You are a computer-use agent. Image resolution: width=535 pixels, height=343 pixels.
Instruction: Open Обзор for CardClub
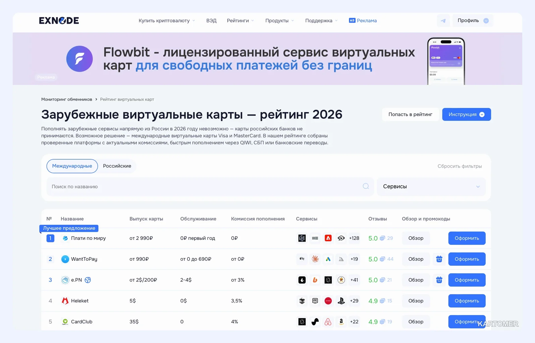click(x=416, y=322)
